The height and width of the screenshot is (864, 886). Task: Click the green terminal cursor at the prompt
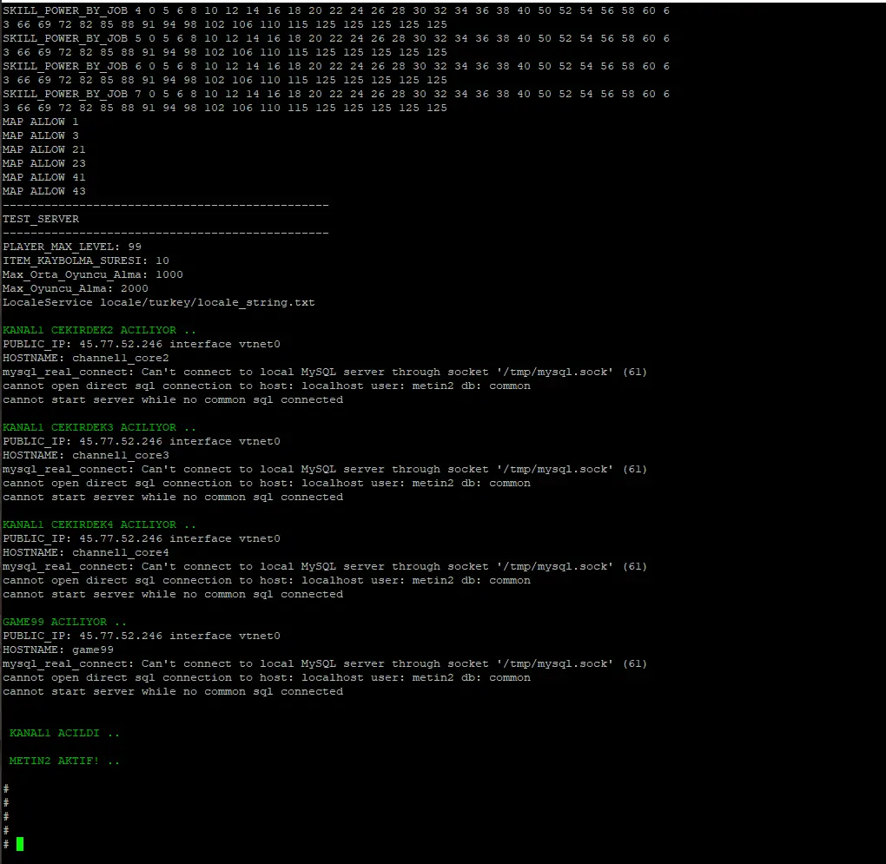[20, 844]
